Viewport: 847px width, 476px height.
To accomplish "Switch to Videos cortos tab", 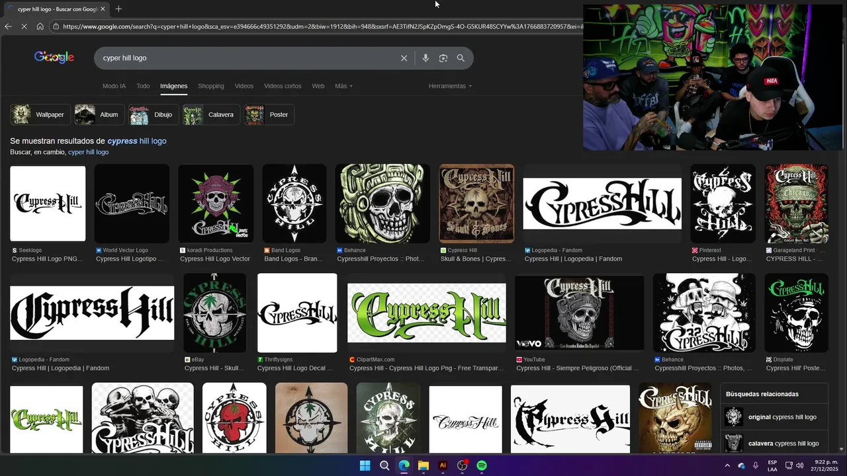I will (283, 86).
